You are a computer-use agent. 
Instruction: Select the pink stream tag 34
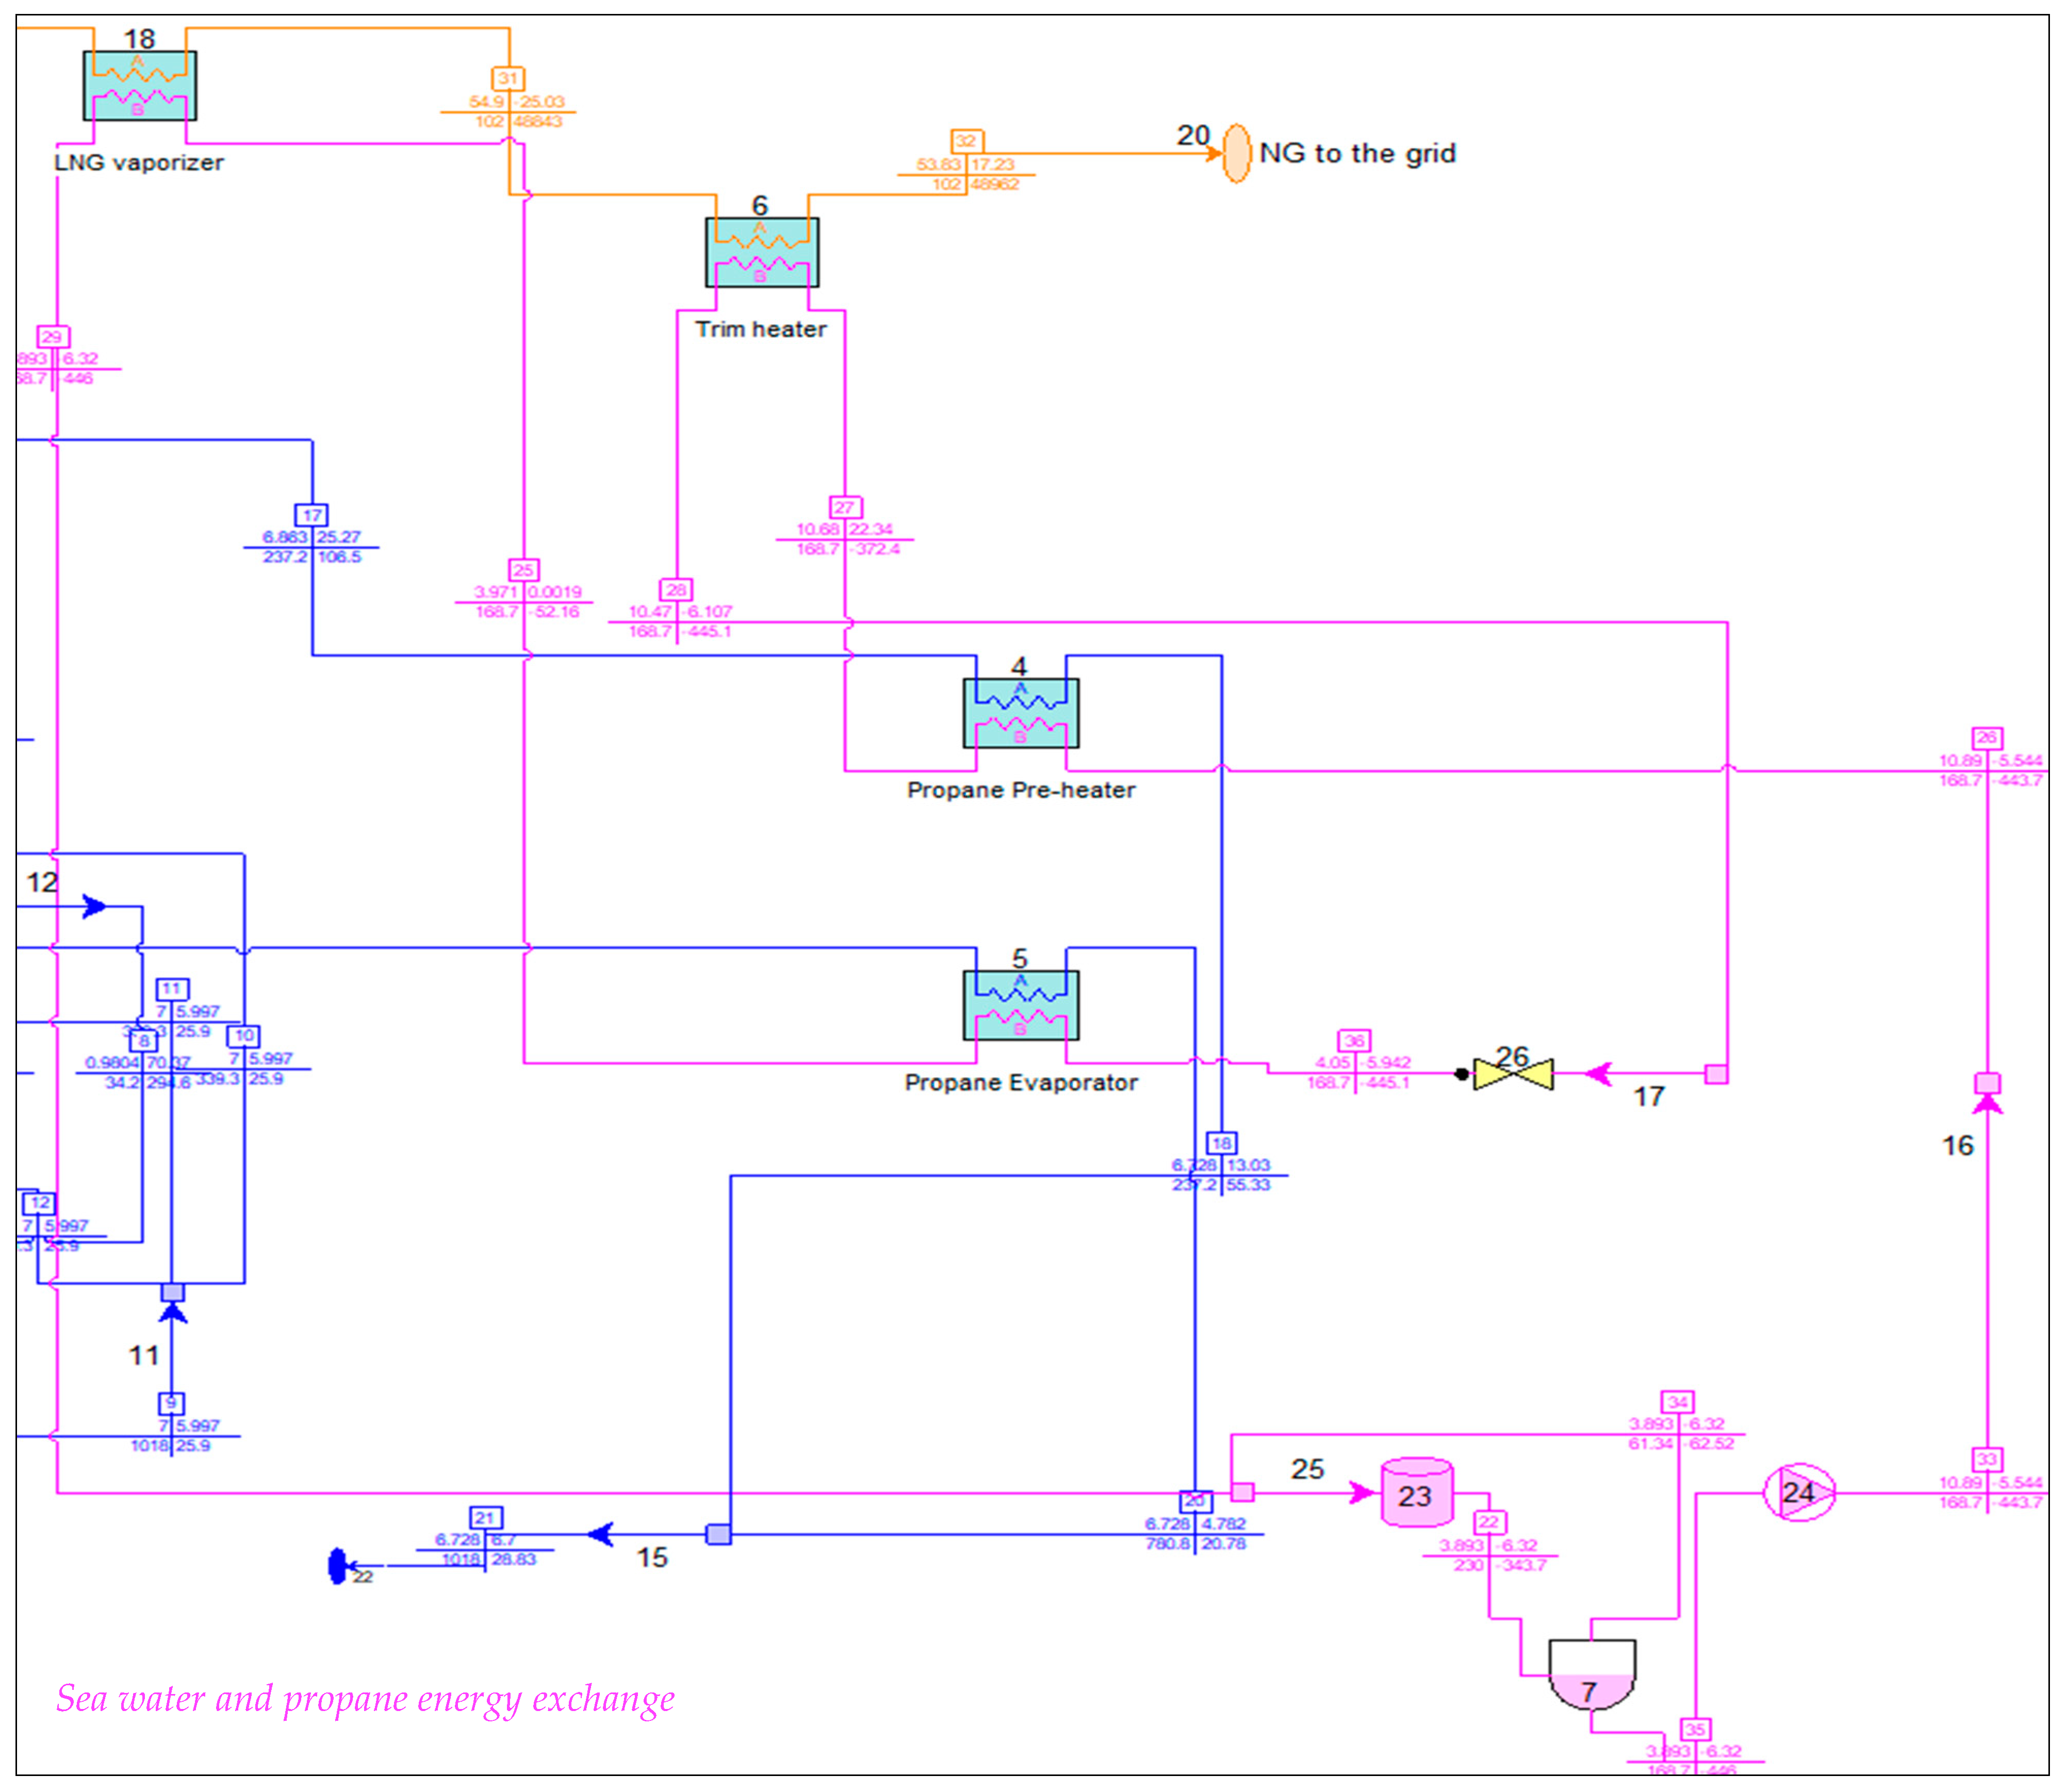click(x=1677, y=1402)
